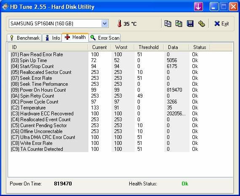Switch to the Error Scan tab
Viewport: 240px width, 196px height.
[105, 38]
